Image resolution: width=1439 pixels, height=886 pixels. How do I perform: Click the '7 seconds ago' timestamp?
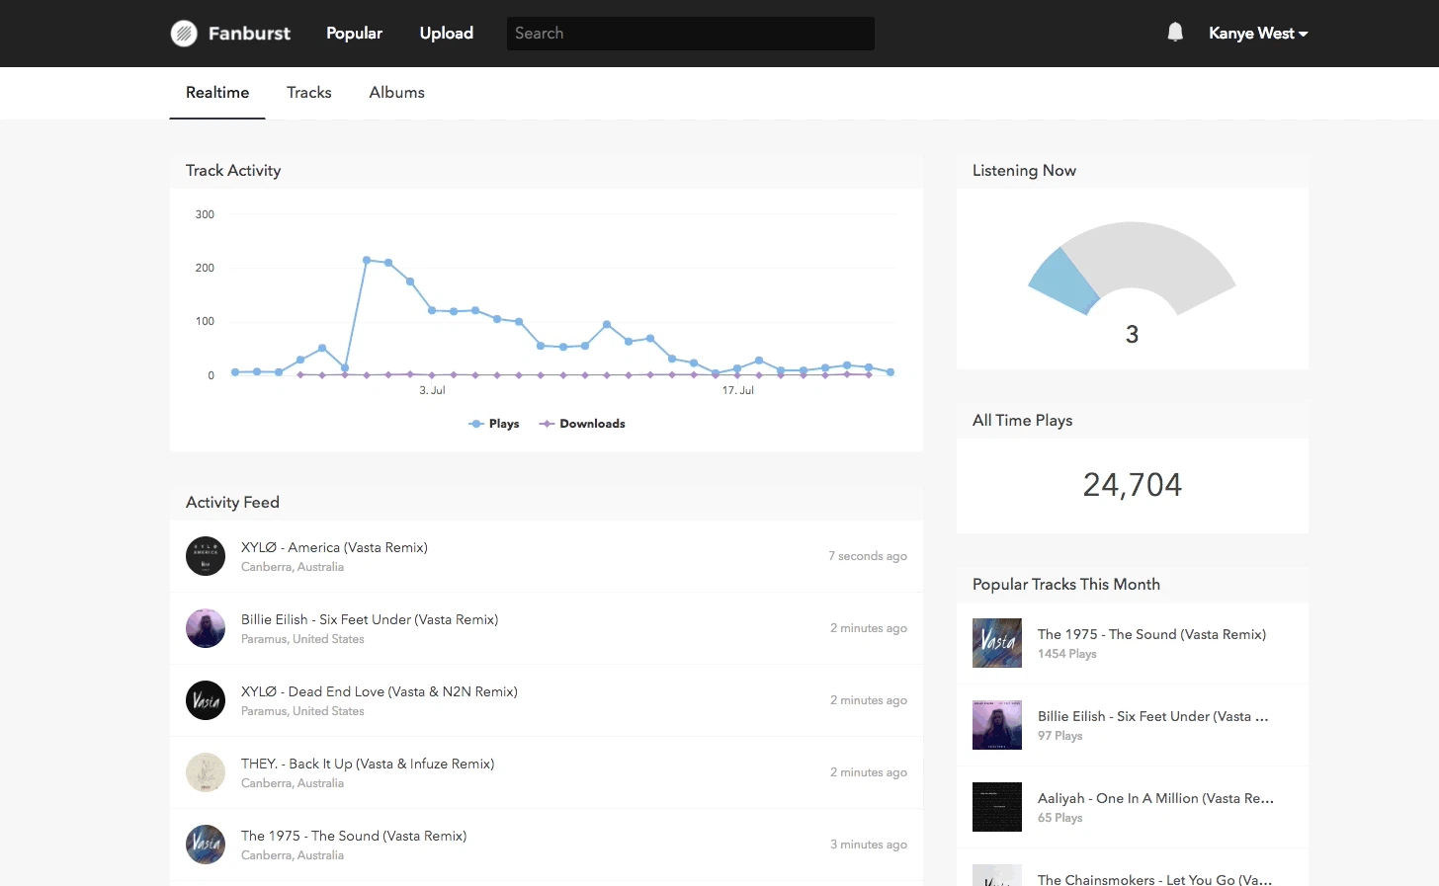click(x=868, y=556)
